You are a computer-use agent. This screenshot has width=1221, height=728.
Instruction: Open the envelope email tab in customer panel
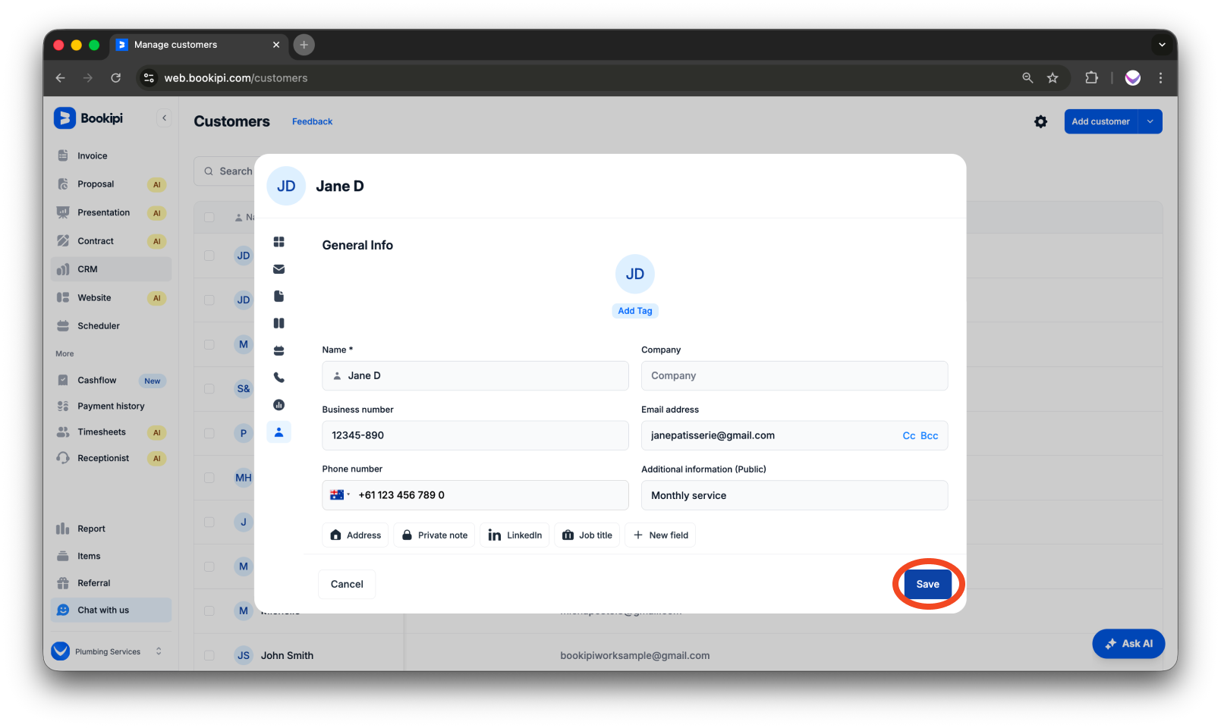[279, 269]
